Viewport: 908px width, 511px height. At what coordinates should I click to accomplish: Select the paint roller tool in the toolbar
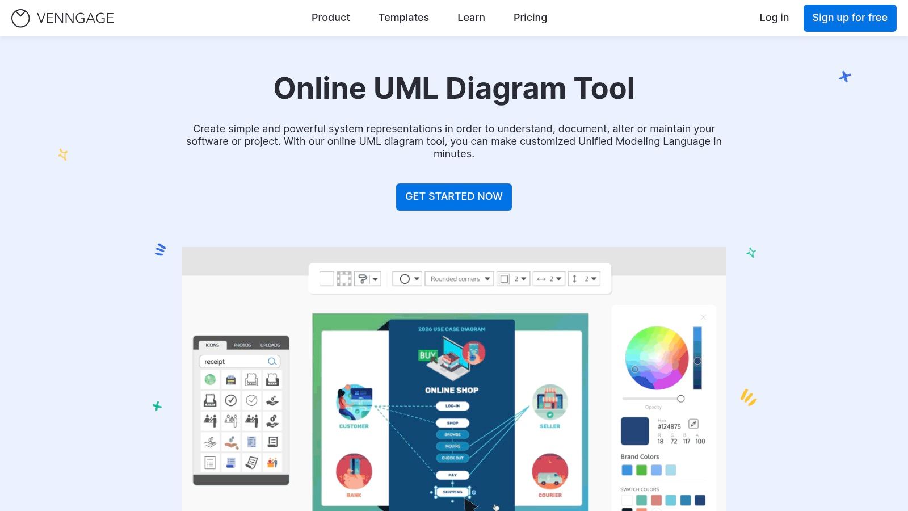[363, 279]
